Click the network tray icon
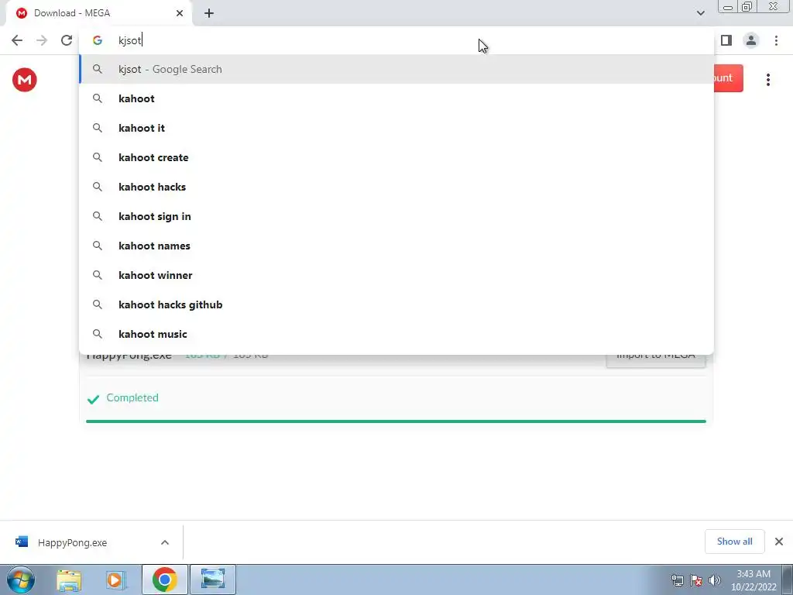The width and height of the screenshot is (793, 595). [x=677, y=580]
